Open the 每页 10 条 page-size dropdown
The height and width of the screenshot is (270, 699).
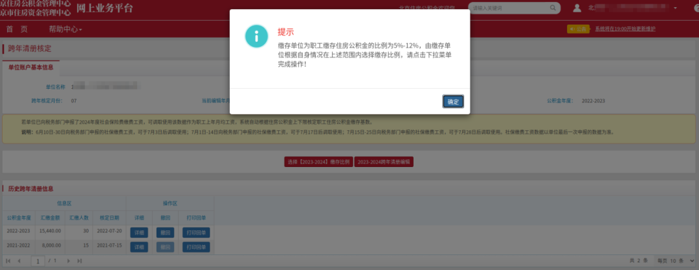coord(675,261)
